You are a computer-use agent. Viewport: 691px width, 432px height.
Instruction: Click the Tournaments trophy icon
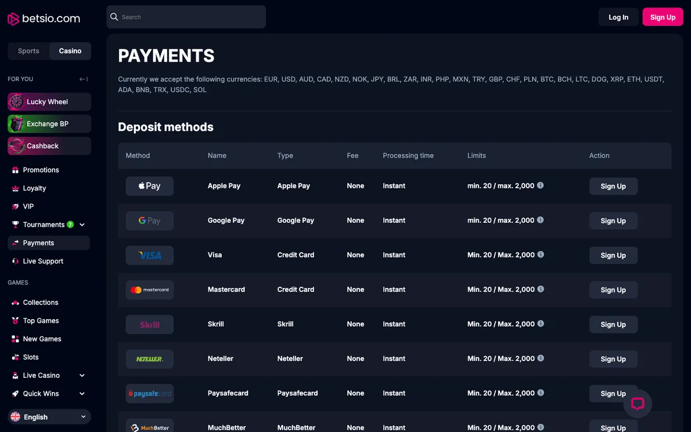pos(16,225)
